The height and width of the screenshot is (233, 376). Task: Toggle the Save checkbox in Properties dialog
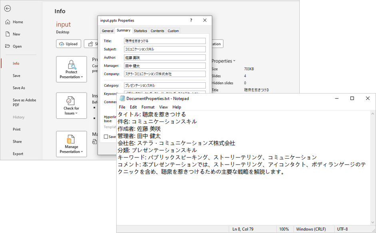[x=106, y=137]
